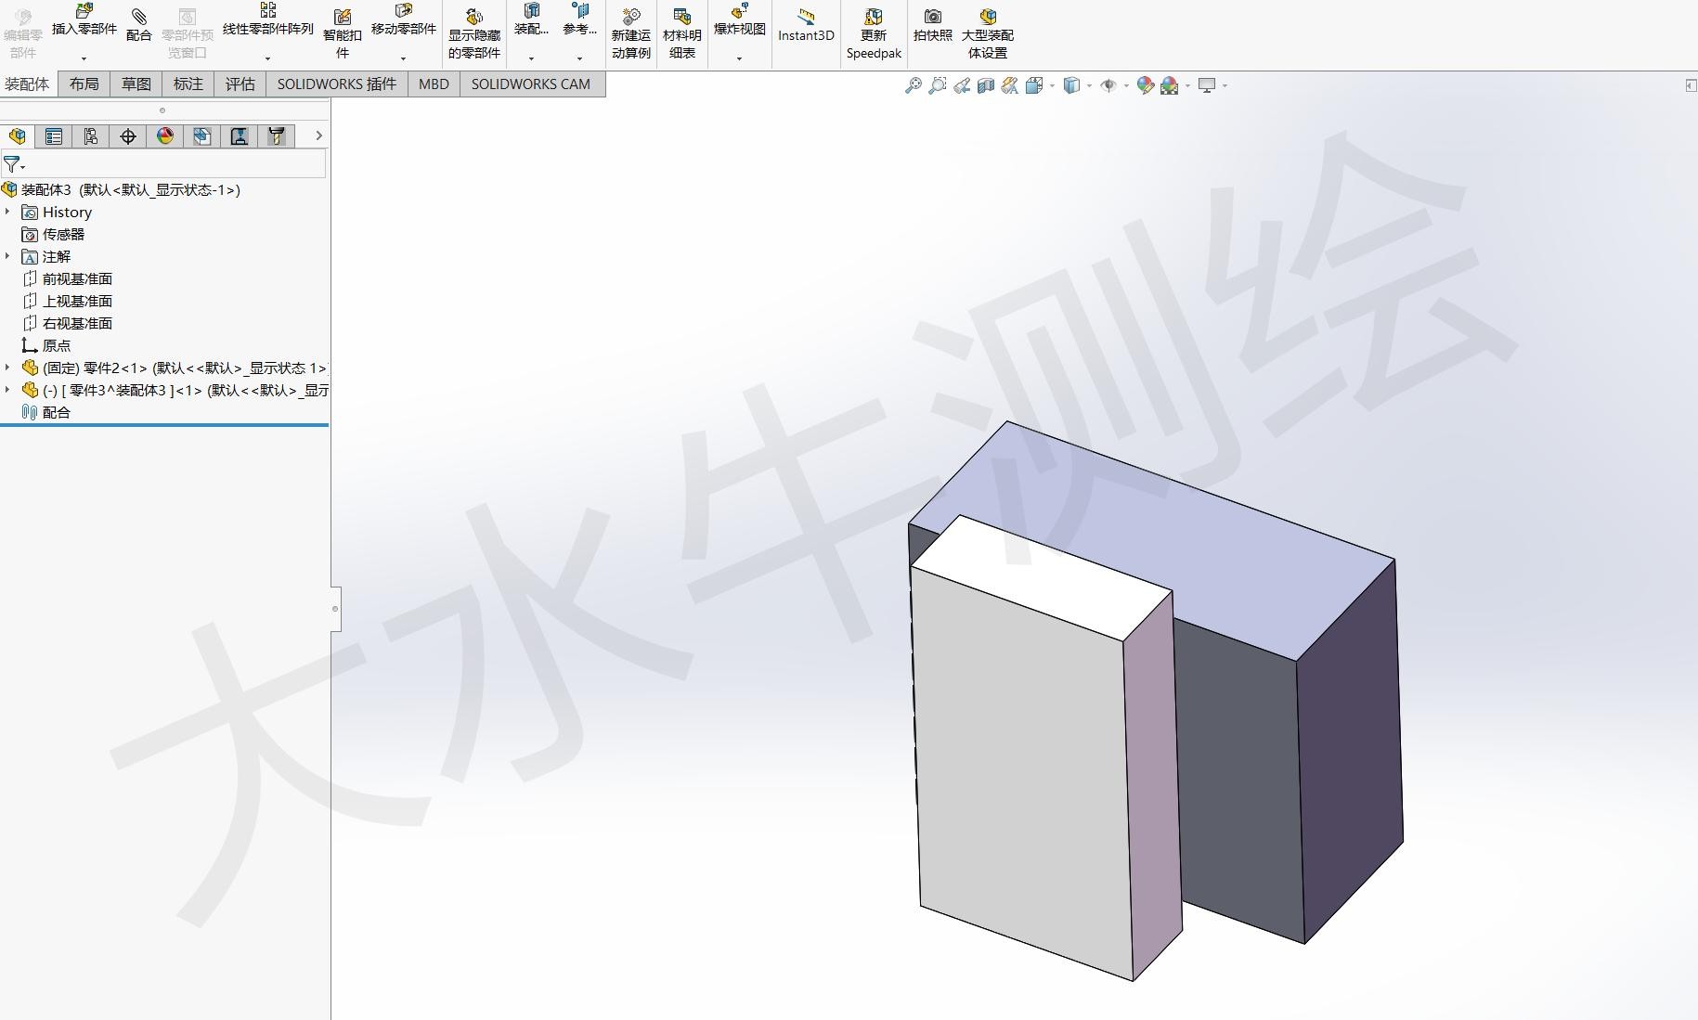Select 前视基准面 in the feature tree
1698x1020 pixels.
[x=77, y=278]
